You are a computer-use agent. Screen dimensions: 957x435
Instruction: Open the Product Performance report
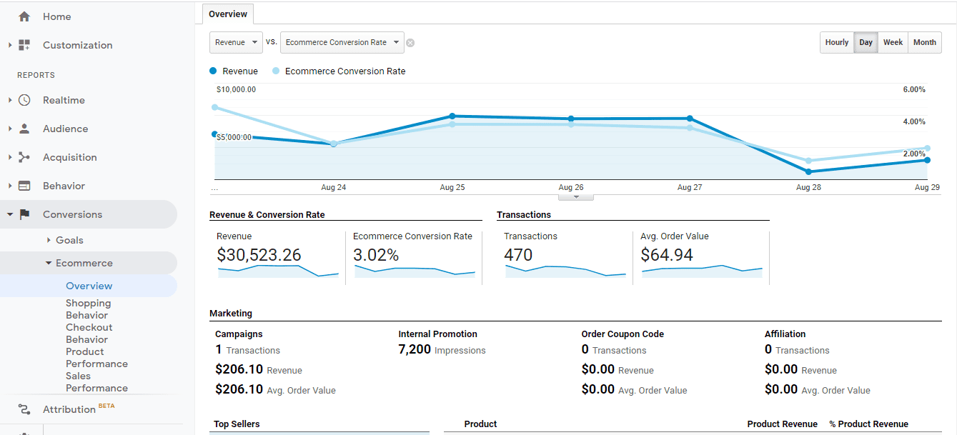coord(96,358)
